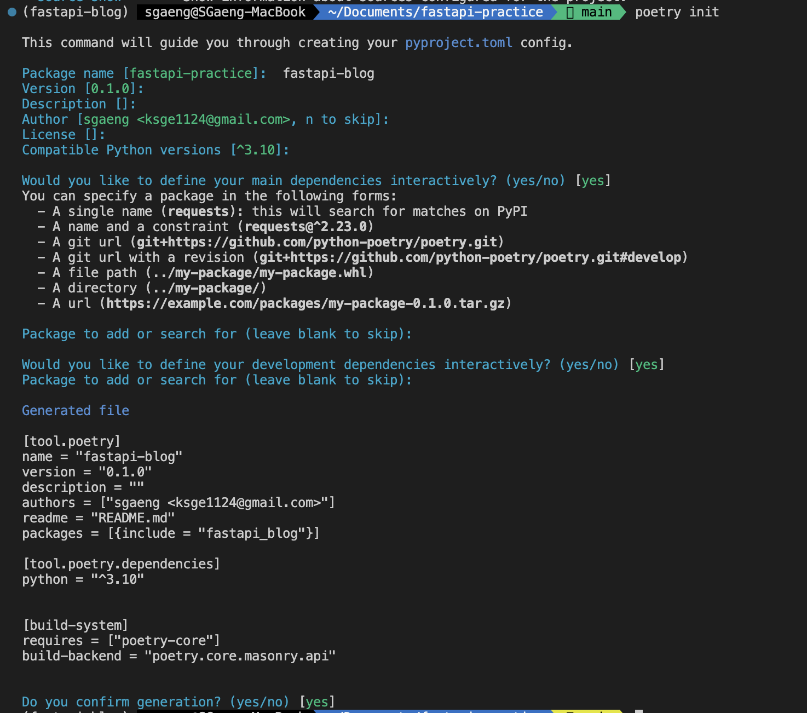Click the authors line in generated file
Image resolution: width=807 pixels, height=713 pixels.
(x=178, y=503)
